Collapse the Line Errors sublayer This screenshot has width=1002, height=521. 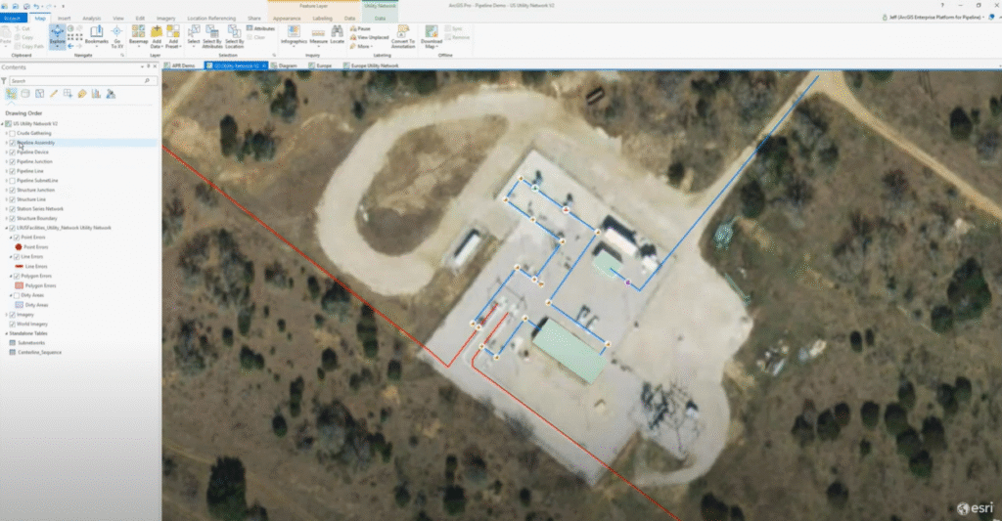tap(11, 257)
